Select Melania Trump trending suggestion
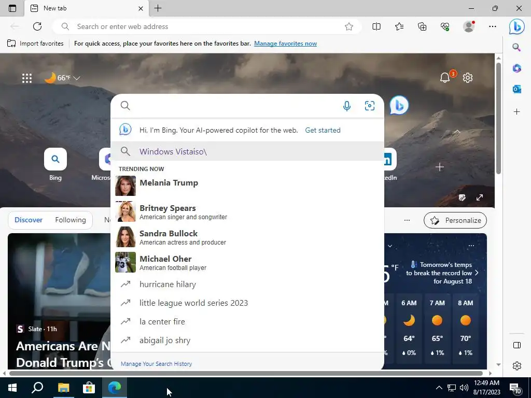This screenshot has width=531, height=398. click(x=247, y=186)
